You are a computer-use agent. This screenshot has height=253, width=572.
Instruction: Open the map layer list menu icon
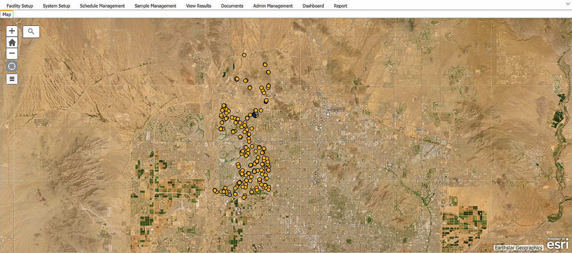click(x=12, y=79)
